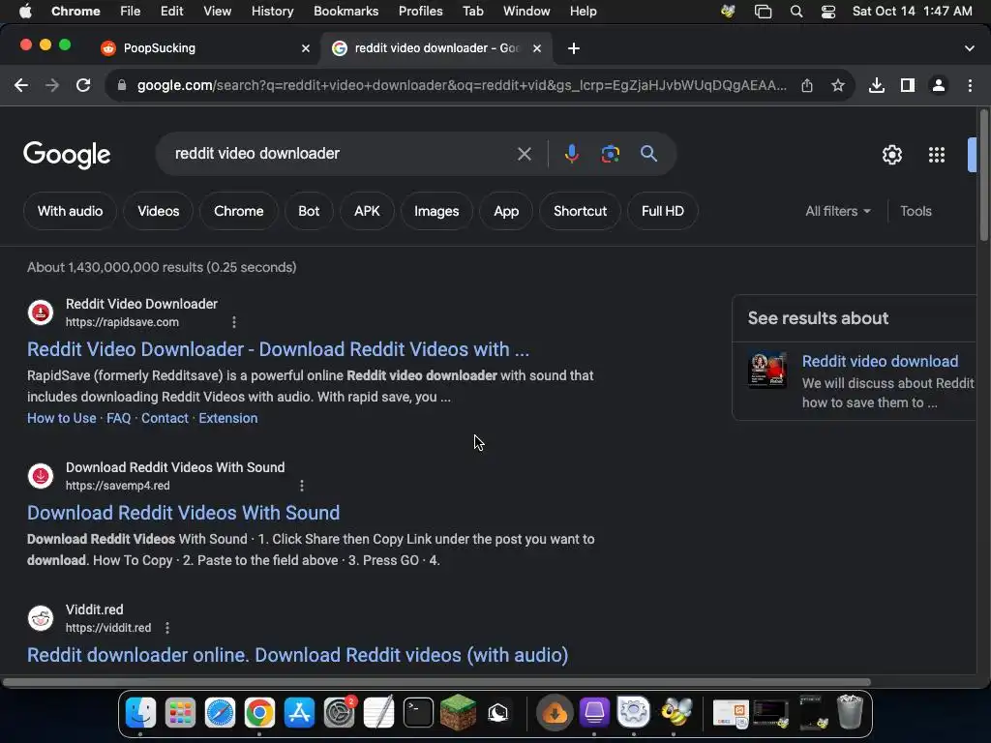The height and width of the screenshot is (743, 991).
Task: Filter results by Videos chip
Action: tap(158, 211)
